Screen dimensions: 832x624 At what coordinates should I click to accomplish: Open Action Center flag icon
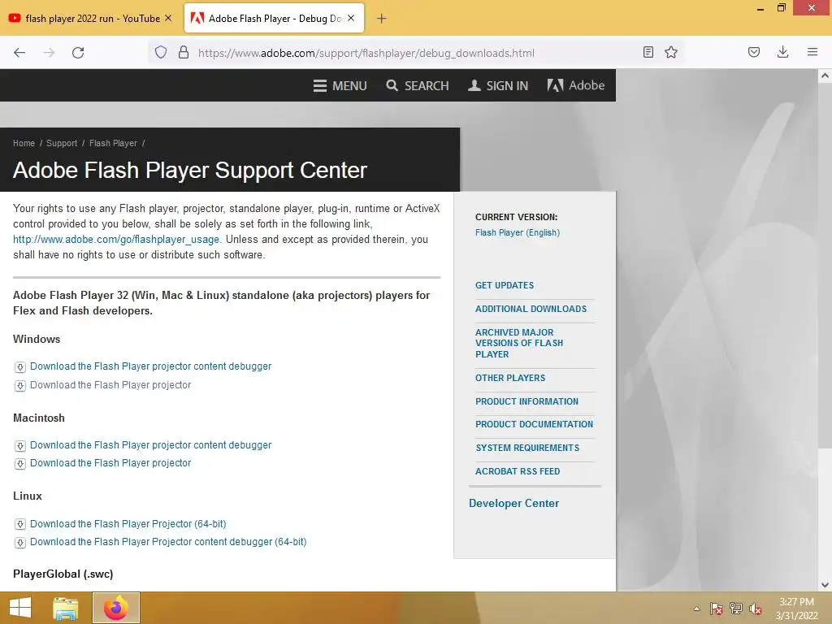coord(717,609)
